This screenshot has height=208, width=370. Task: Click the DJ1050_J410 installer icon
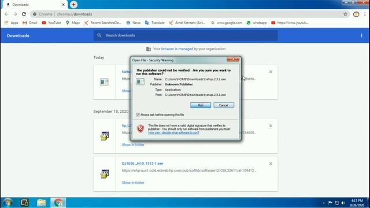click(104, 174)
